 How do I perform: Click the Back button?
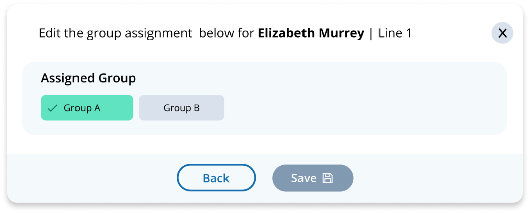[216, 178]
